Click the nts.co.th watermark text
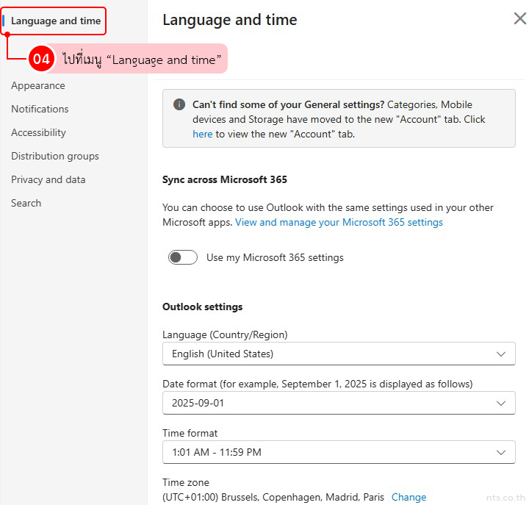Image resolution: width=529 pixels, height=505 pixels. [x=506, y=498]
